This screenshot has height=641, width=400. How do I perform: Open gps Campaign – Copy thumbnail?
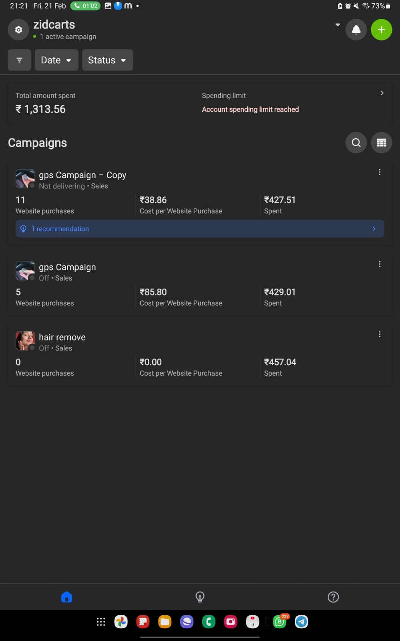tap(25, 179)
